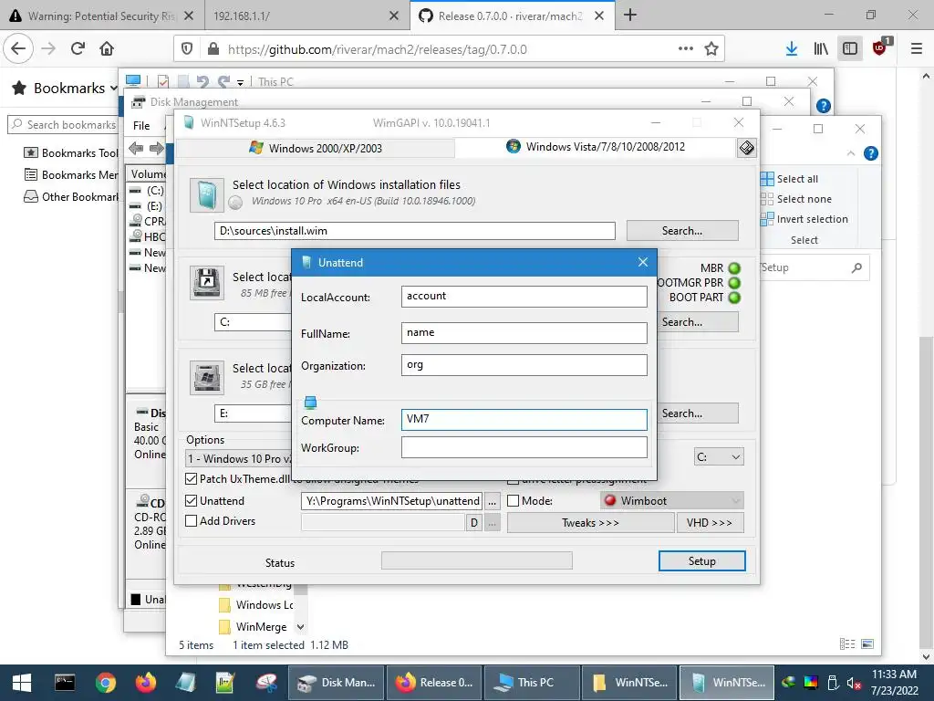This screenshot has width=934, height=701.
Task: Open uBlock Origin extension icon
Action: pos(880,47)
